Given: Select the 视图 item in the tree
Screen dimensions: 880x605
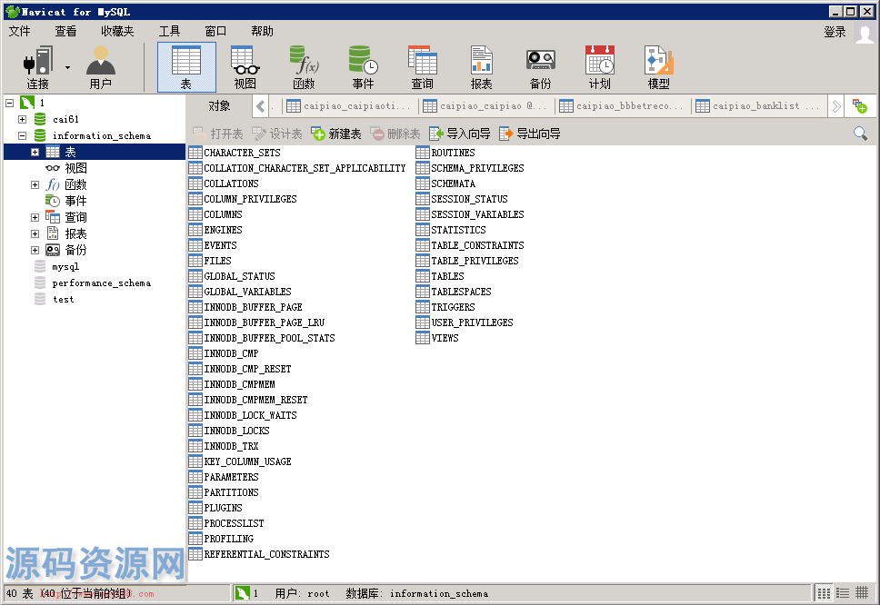Looking at the screenshot, I should (75, 168).
